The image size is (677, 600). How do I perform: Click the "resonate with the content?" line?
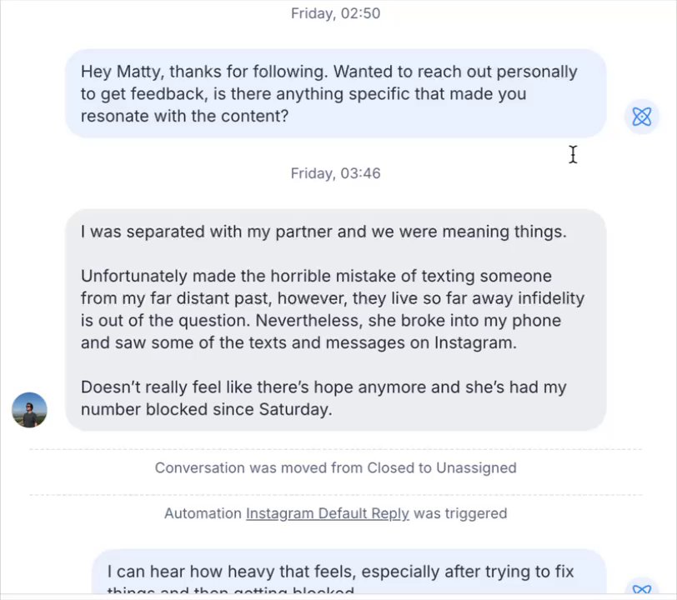[184, 117]
